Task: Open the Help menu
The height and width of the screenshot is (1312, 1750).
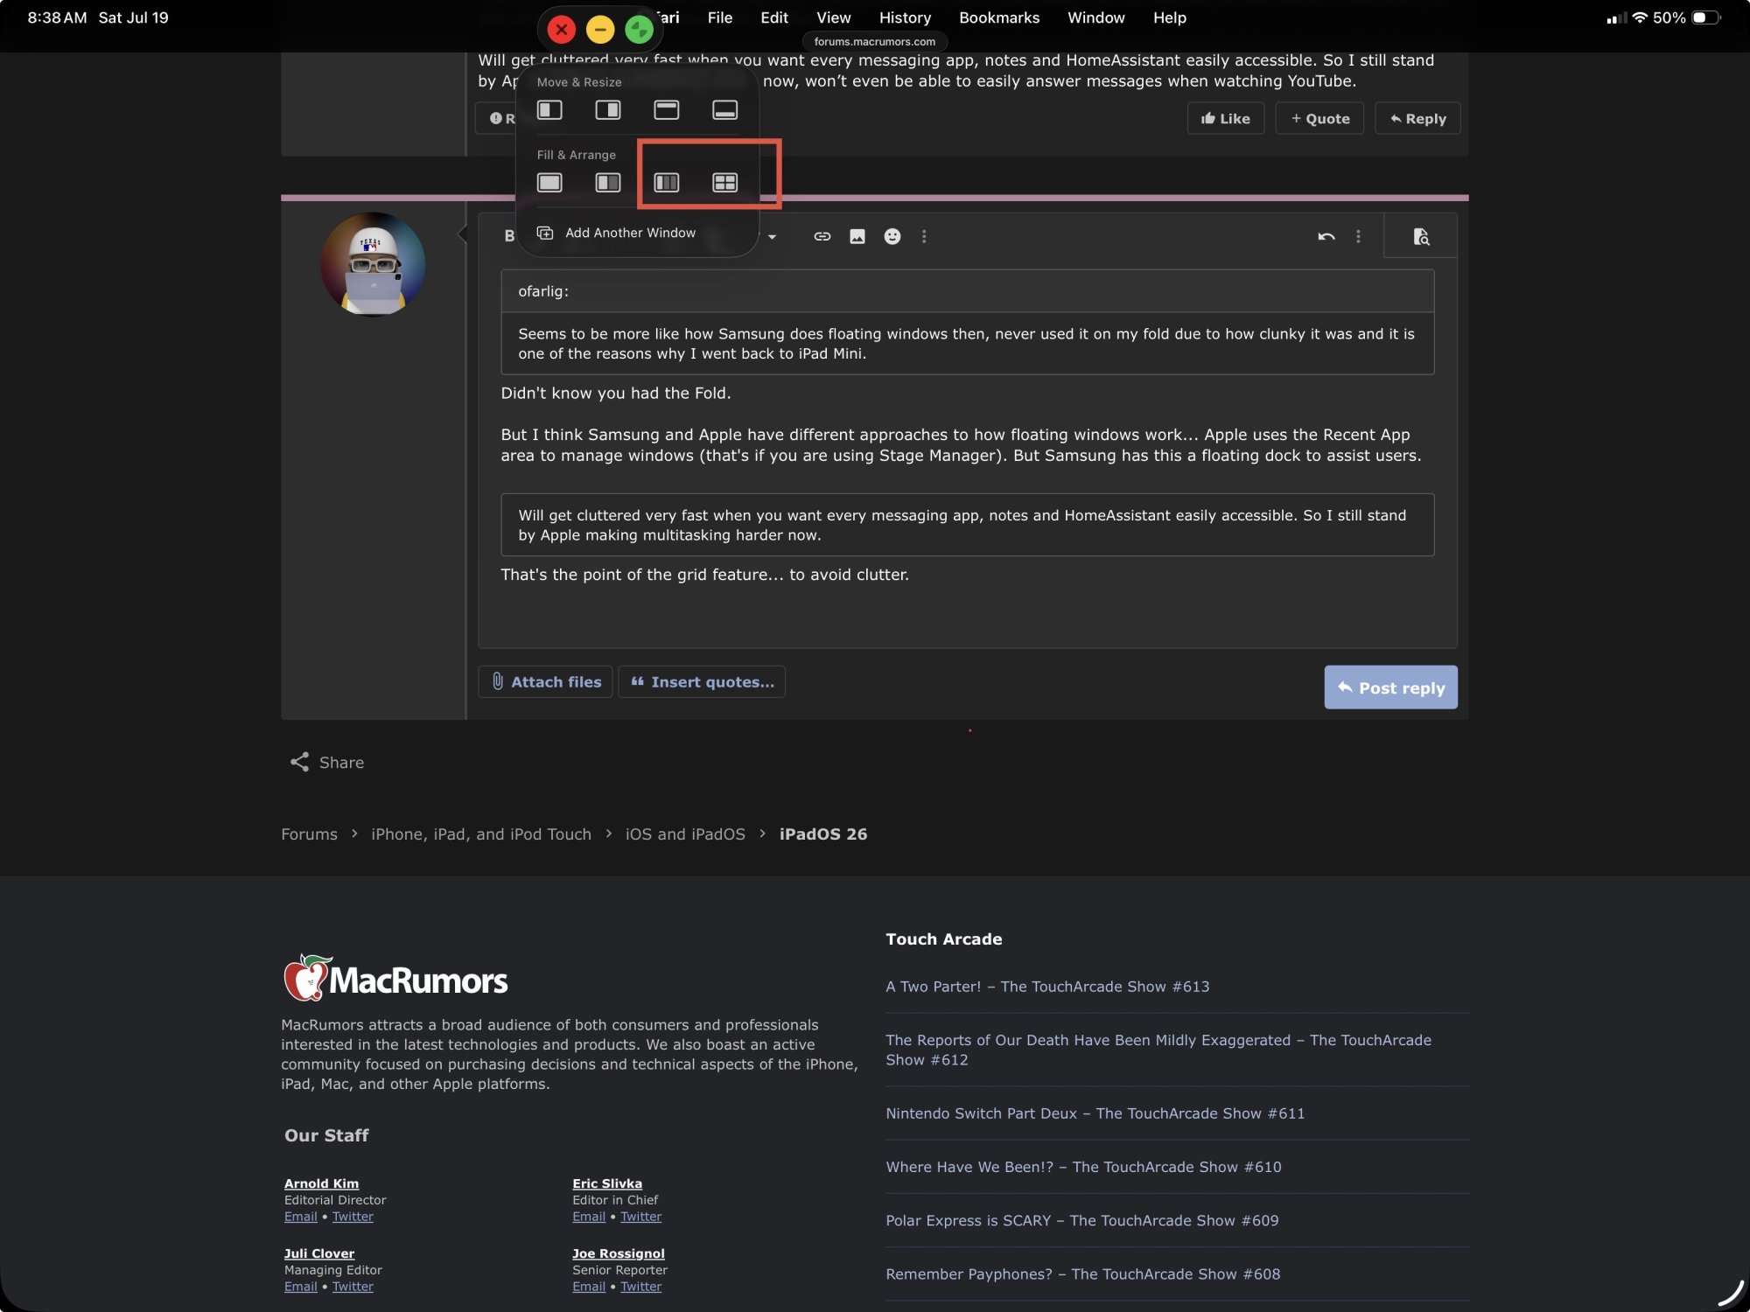Action: (x=1170, y=17)
